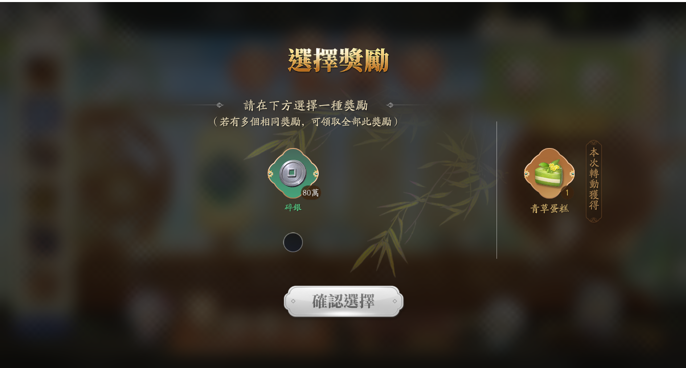Click the right diamond on the 確認選擇 button
This screenshot has height=368, width=686.
(x=394, y=301)
